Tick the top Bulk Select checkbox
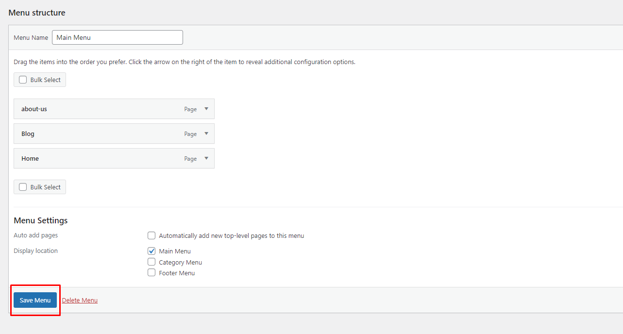This screenshot has width=623, height=334. tap(23, 80)
